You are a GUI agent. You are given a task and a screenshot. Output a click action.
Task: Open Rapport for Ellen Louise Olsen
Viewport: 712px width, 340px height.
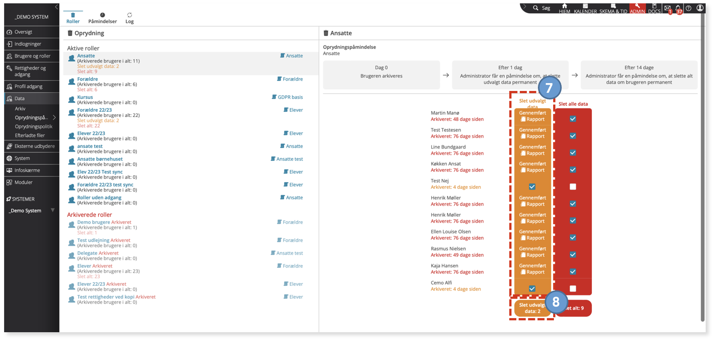(x=533, y=238)
